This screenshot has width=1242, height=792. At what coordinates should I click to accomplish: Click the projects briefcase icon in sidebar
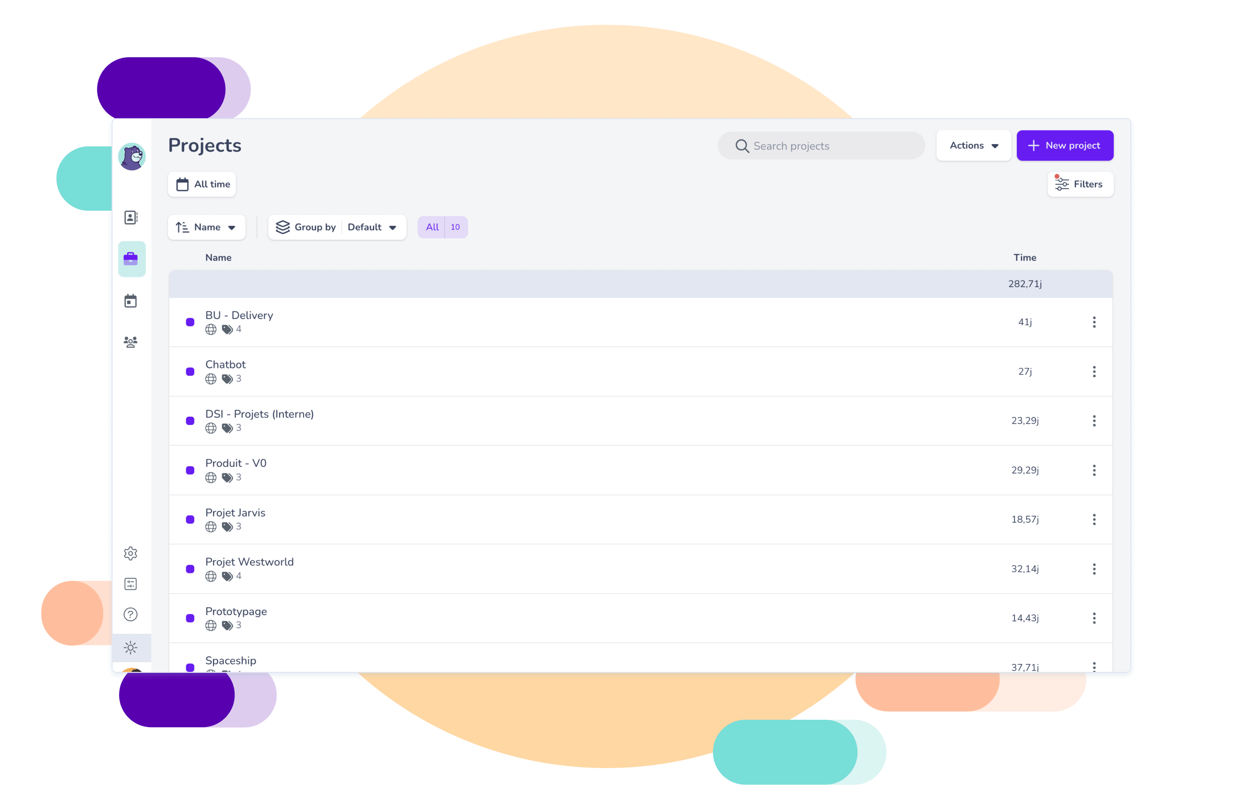point(131,258)
